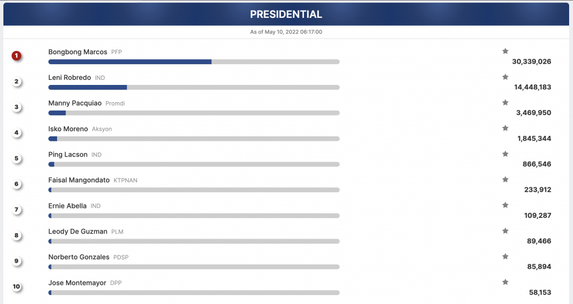Star the Faisal Mangondato row

[505, 179]
